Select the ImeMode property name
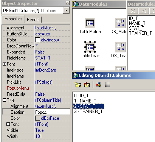The height and width of the screenshot is (142, 155). pos(15,70)
